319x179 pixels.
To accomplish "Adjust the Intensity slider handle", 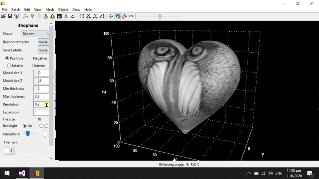I will click(x=28, y=134).
